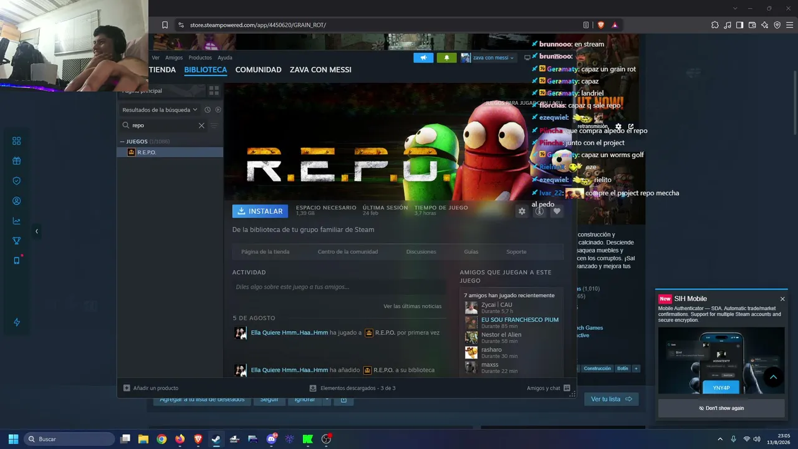
Task: Open Ver tu lista on store page
Action: (x=612, y=399)
